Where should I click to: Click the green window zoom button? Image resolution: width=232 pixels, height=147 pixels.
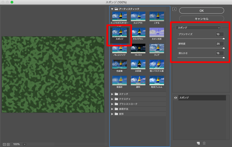tap(12, 2)
